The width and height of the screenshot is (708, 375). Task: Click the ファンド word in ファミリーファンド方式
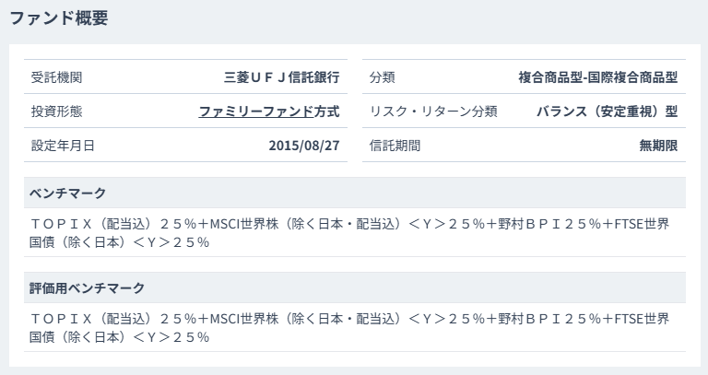click(x=288, y=111)
